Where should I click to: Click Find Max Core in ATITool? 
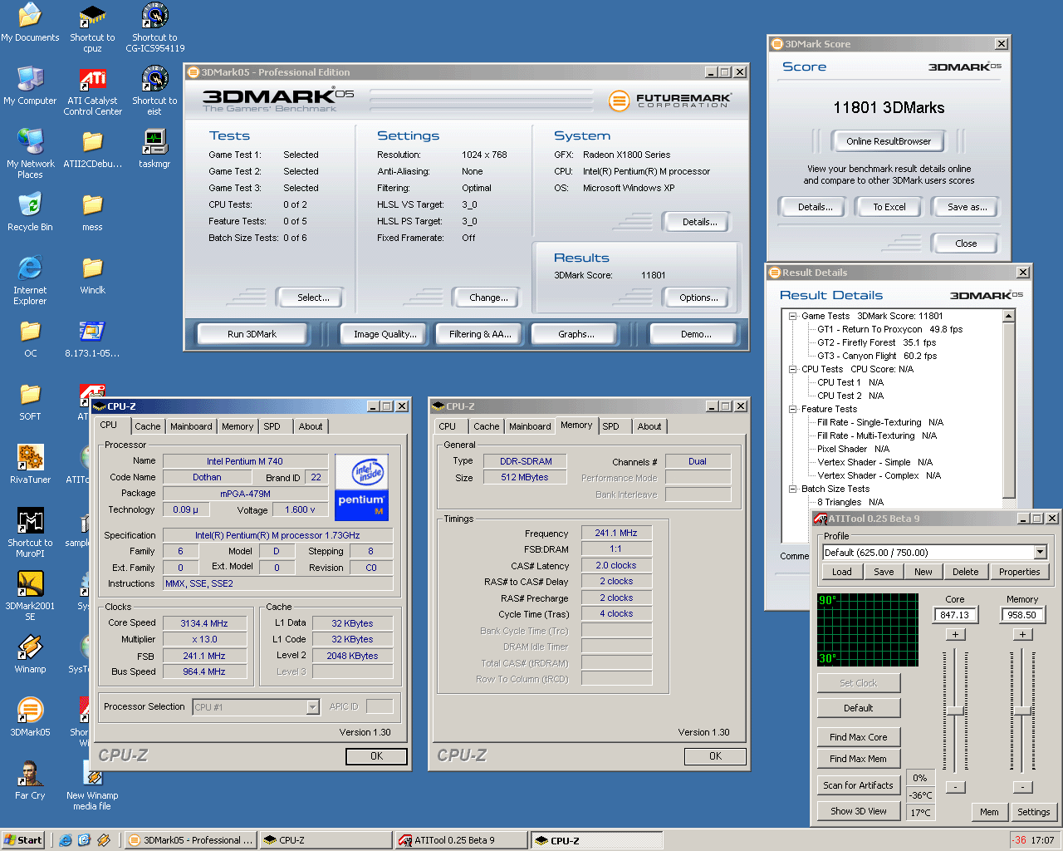pyautogui.click(x=858, y=737)
